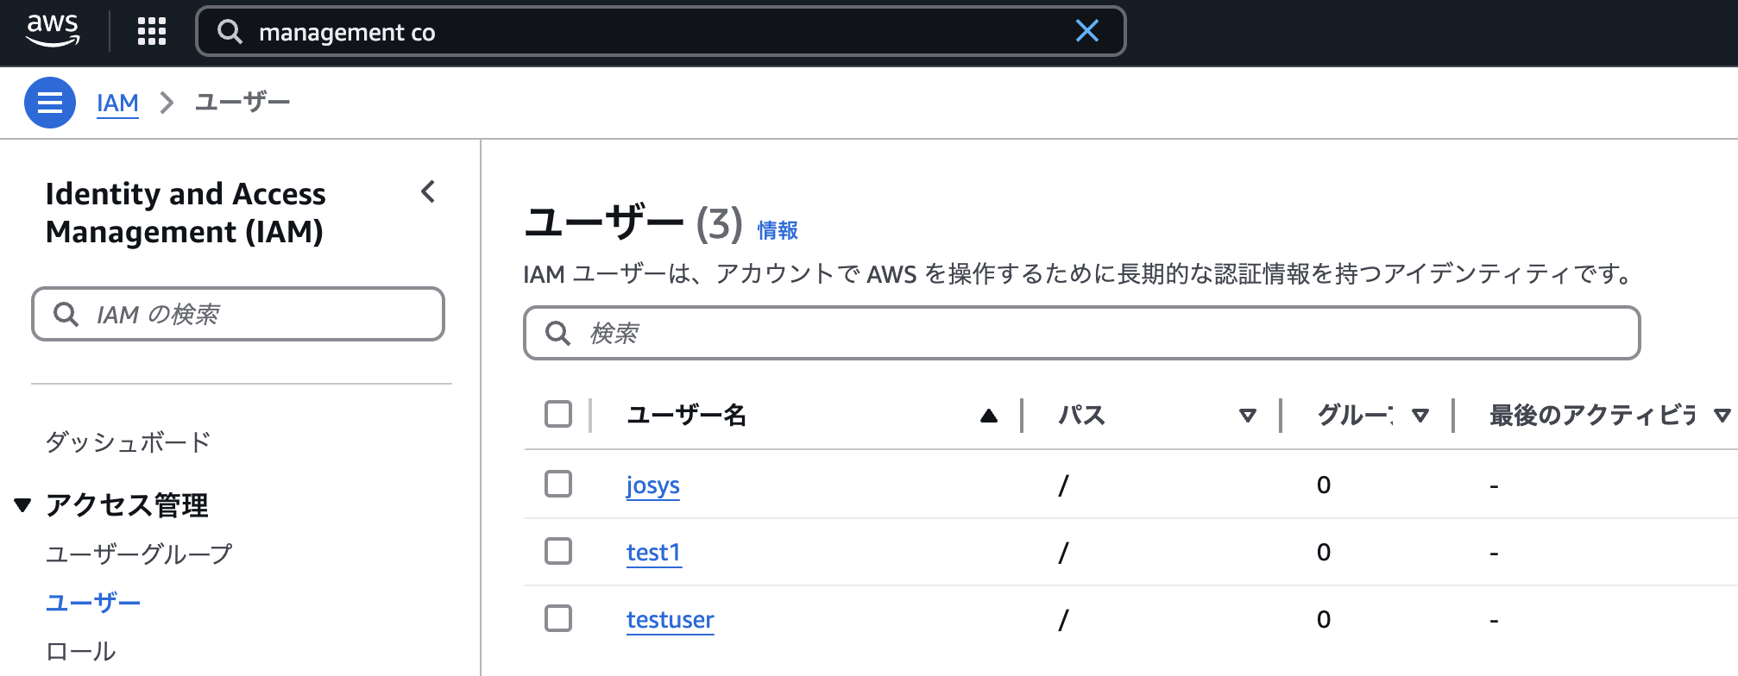Image resolution: width=1738 pixels, height=676 pixels.
Task: Toggle the select-all users checkbox
Action: (x=558, y=414)
